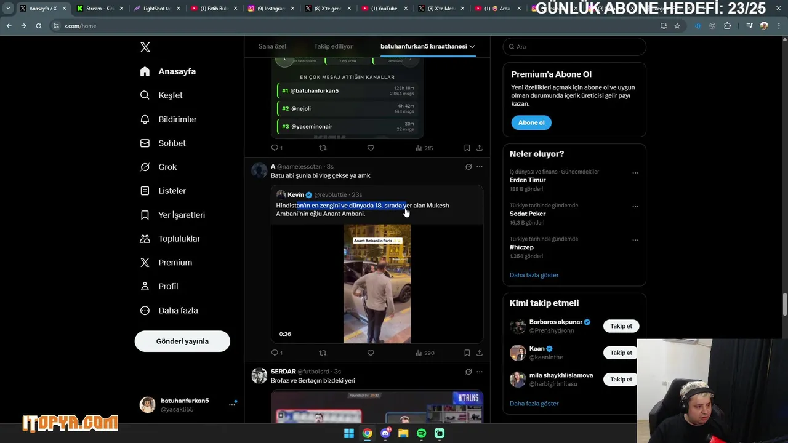
Task: Click the Ara search field
Action: click(574, 47)
